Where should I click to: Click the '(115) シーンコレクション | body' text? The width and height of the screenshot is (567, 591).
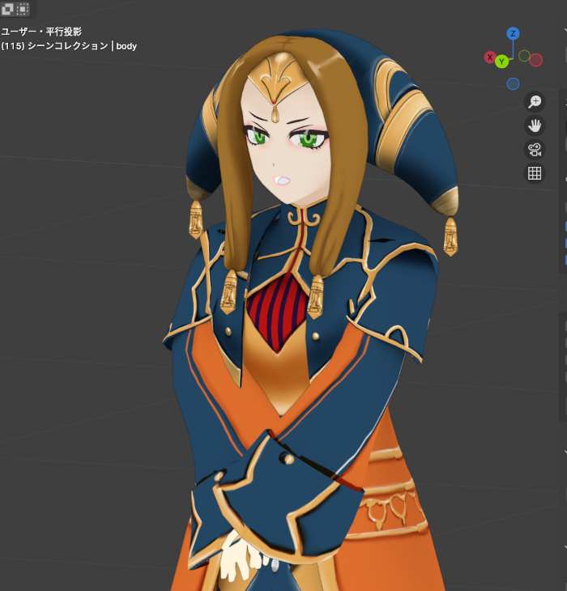tap(69, 46)
